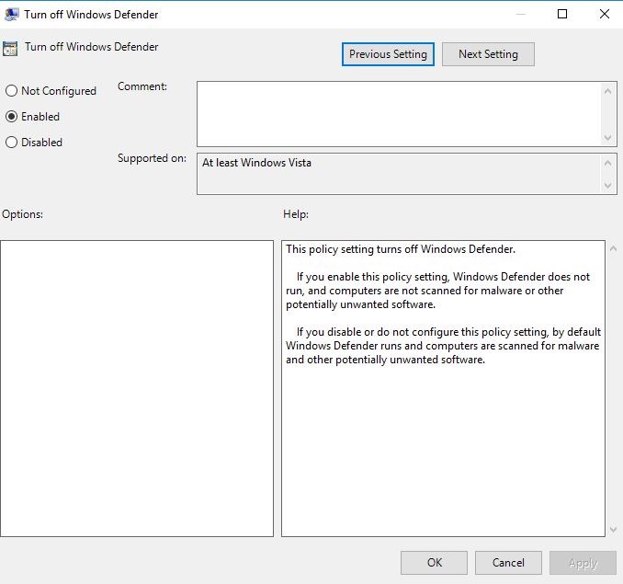623x584 pixels.
Task: Close the Turn off Windows Defender window
Action: tap(605, 15)
